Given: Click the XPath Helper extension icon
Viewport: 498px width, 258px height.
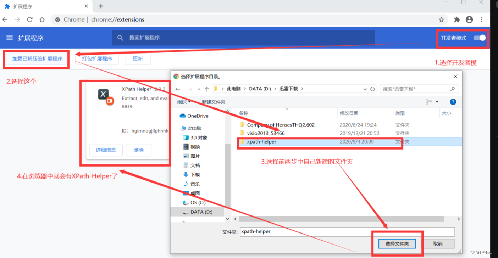Looking at the screenshot, I should [103, 95].
